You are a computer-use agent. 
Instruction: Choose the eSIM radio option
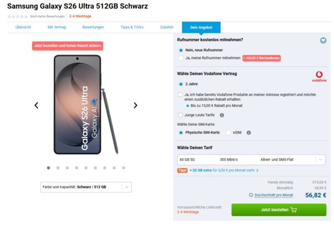click(228, 133)
